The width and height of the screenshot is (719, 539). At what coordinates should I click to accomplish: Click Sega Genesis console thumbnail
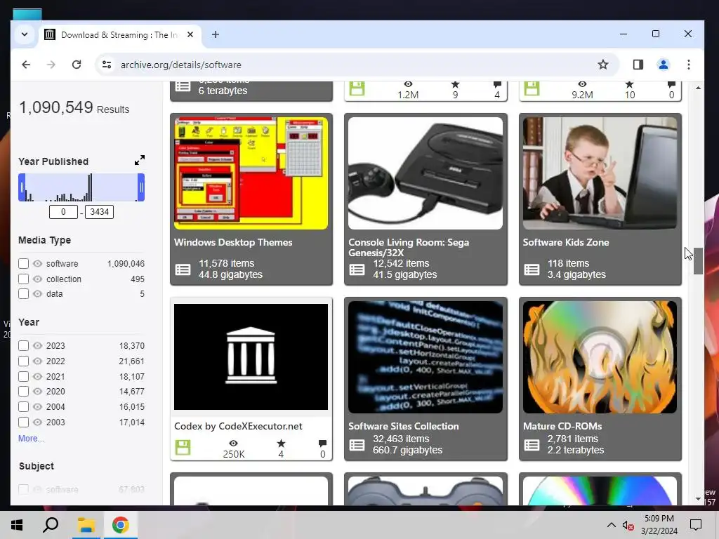point(426,173)
